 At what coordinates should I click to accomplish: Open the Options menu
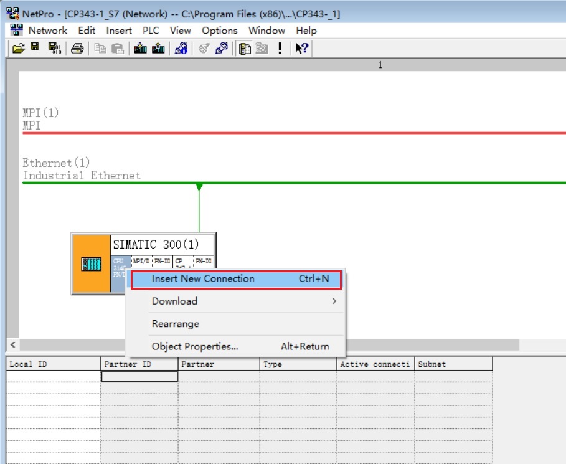[219, 30]
